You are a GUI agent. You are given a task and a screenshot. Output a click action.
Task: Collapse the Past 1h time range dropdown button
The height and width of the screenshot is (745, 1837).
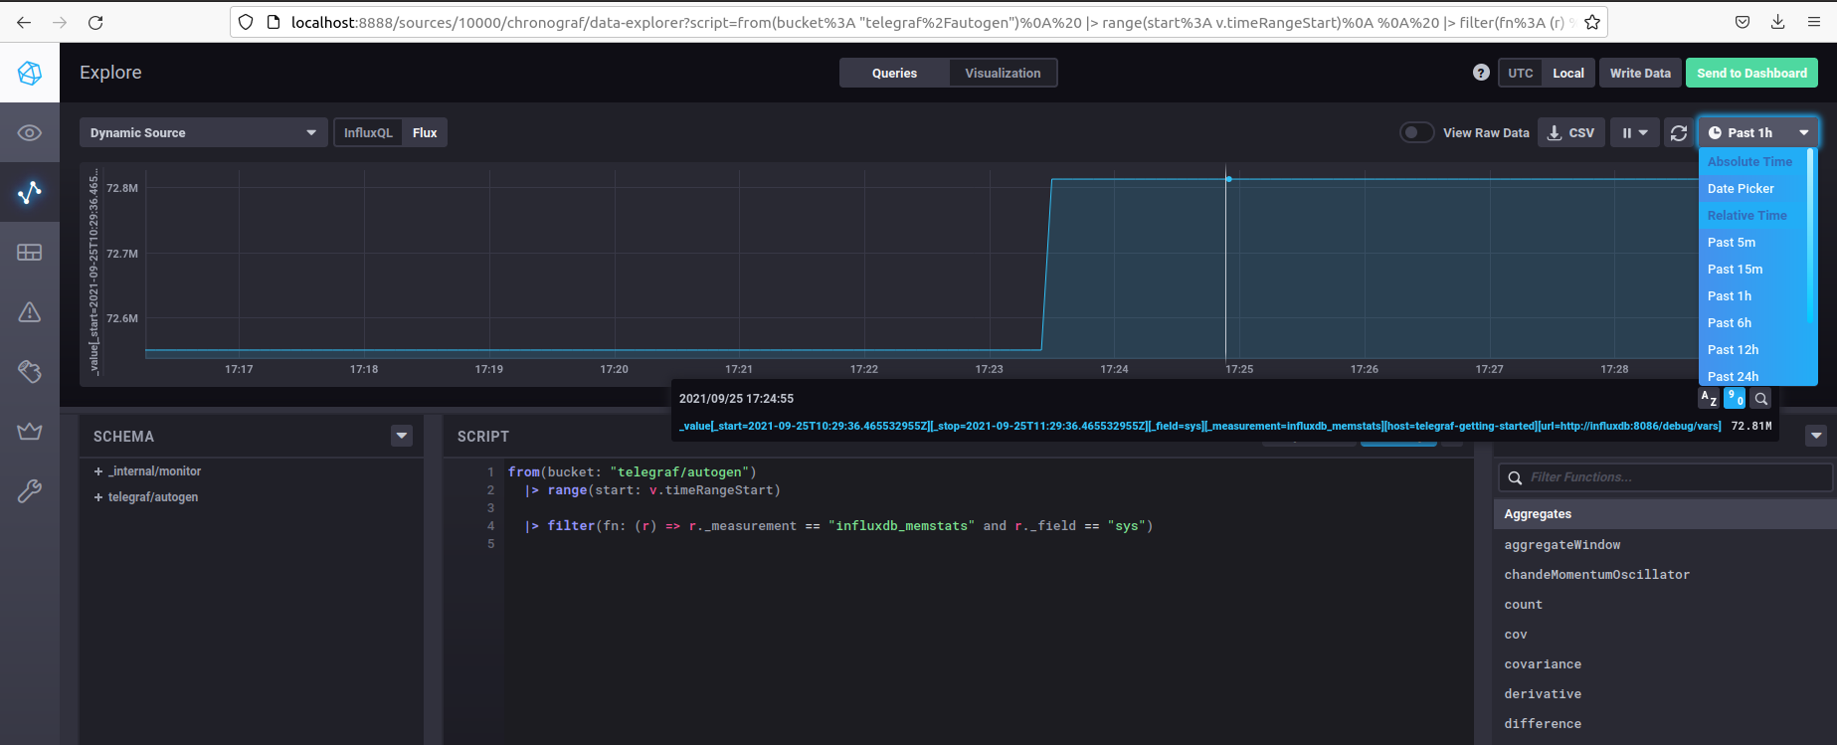(1758, 132)
